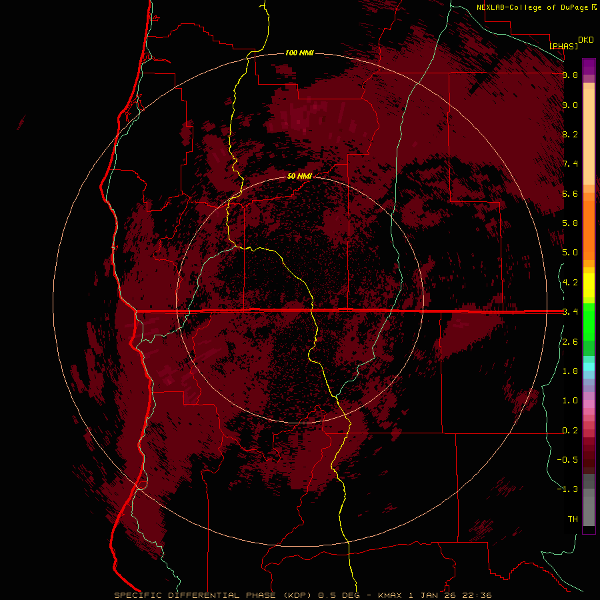Image resolution: width=600 pixels, height=600 pixels.
Task: Pick the purple top segment of color bar
Action: (589, 67)
